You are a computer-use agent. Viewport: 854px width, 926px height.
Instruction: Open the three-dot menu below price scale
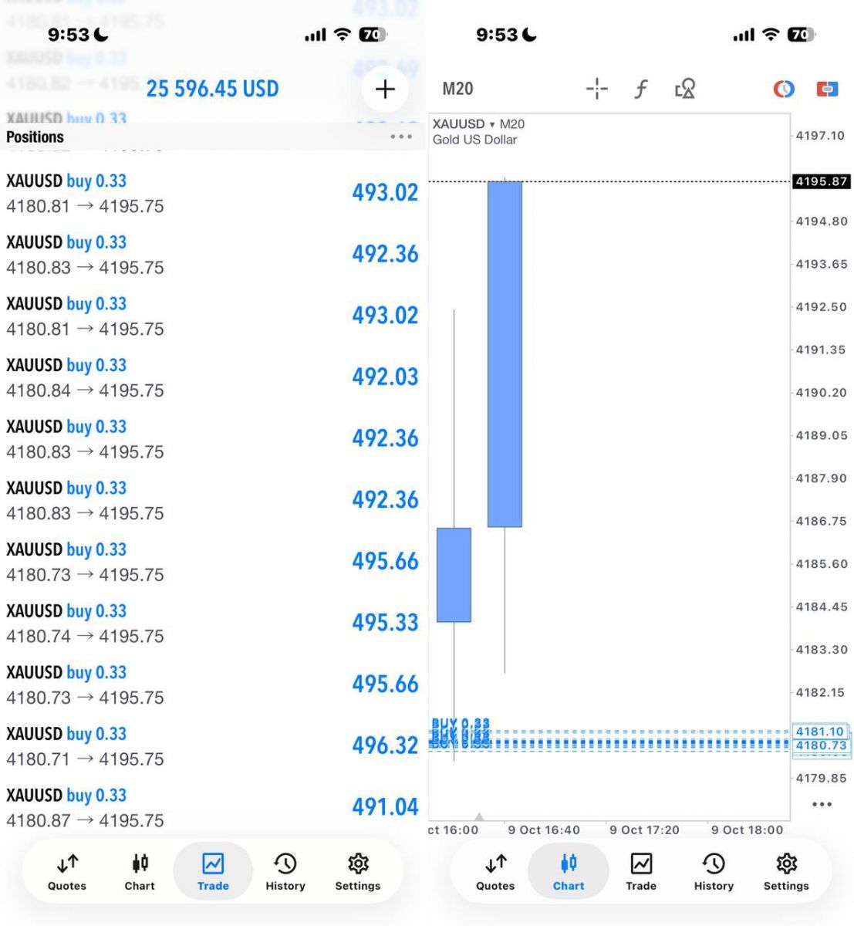click(822, 804)
